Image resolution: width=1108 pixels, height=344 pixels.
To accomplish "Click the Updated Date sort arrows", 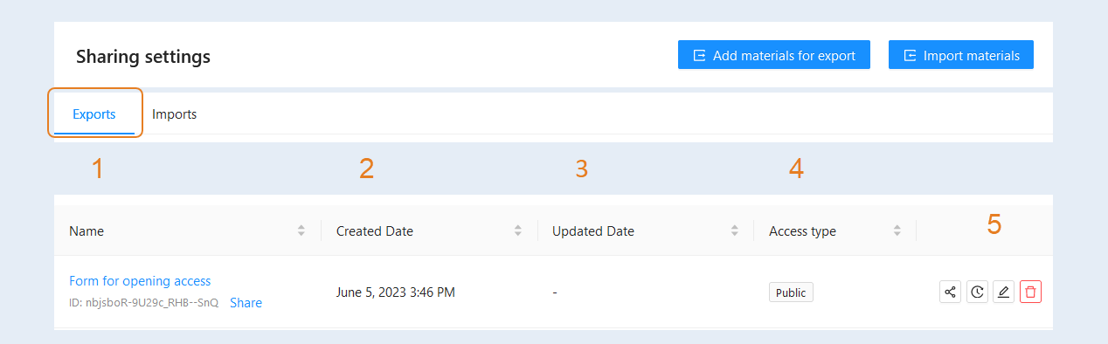I will click(735, 231).
